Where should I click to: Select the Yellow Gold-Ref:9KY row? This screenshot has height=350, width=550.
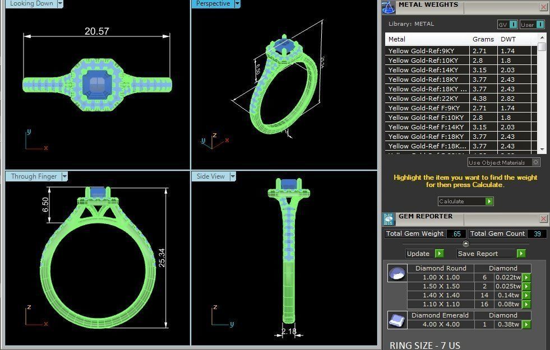click(x=461, y=51)
